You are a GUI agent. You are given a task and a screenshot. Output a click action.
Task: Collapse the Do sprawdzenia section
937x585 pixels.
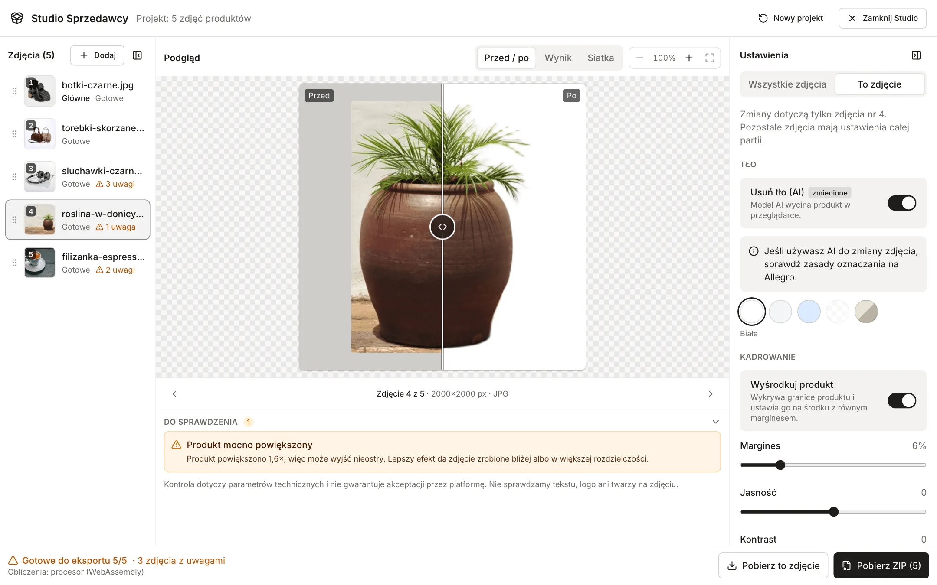(716, 422)
